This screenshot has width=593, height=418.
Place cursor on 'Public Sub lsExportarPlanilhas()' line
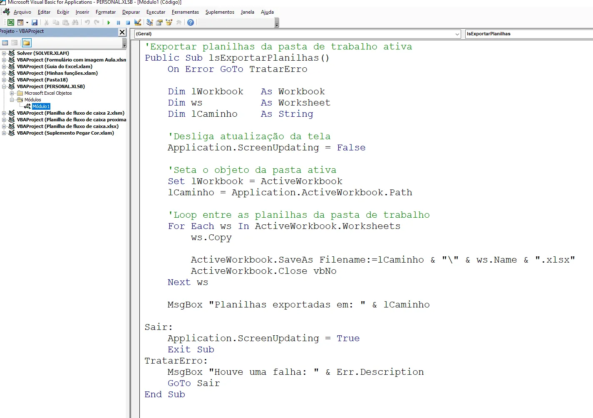click(x=237, y=58)
